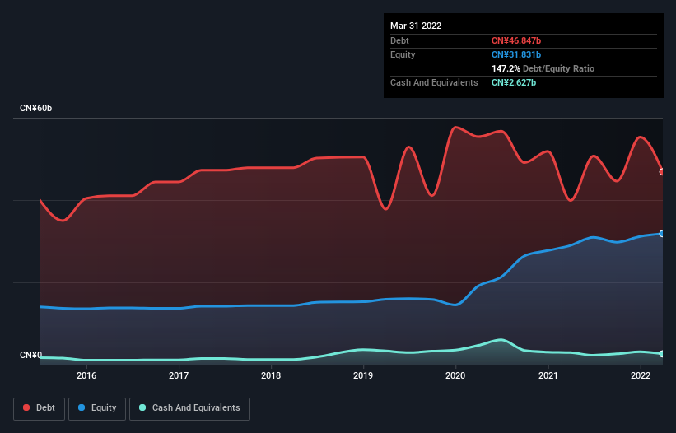Click the CN¥31.831b equity value

(x=516, y=54)
